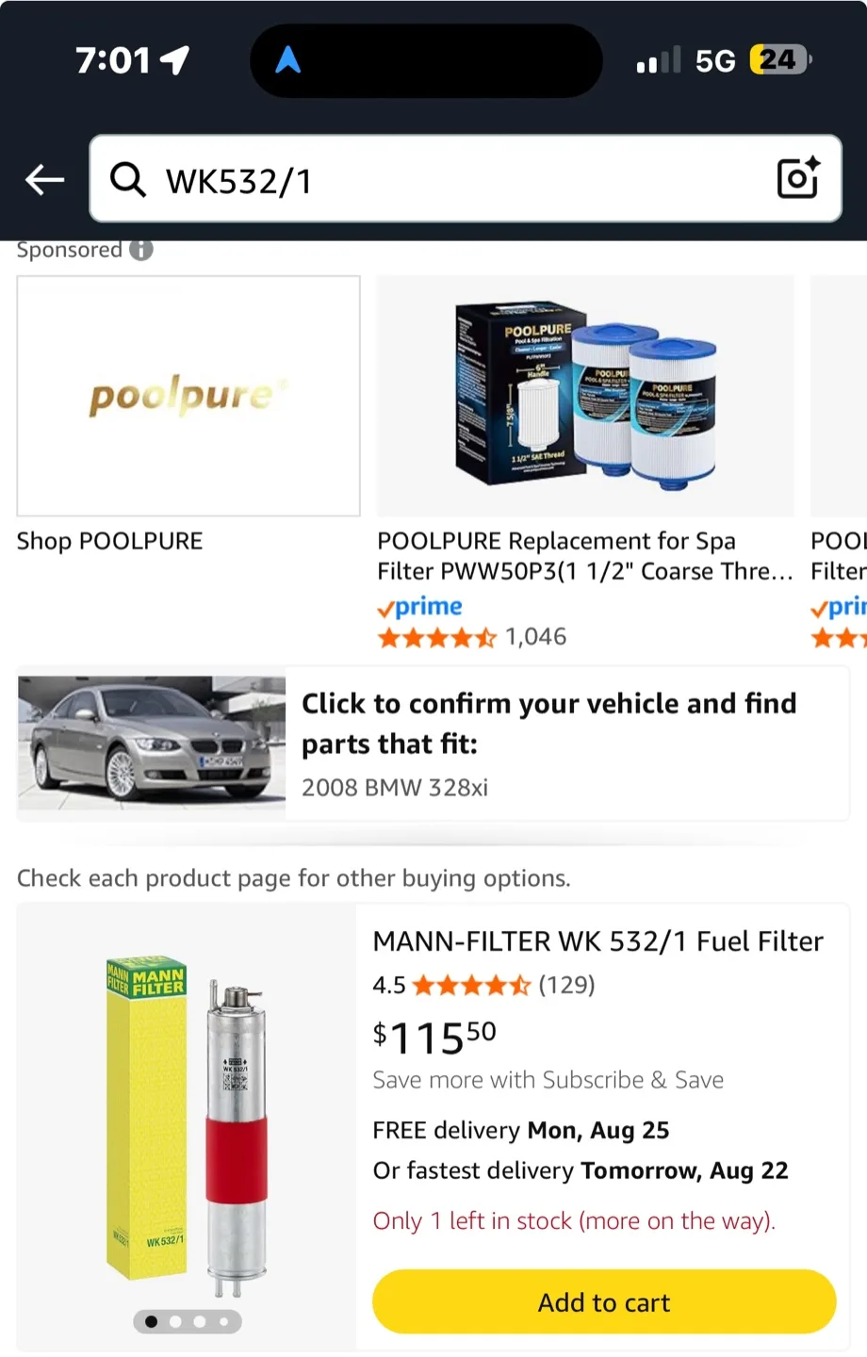Select second dot in image carousel
The height and width of the screenshot is (1357, 867).
[175, 1322]
